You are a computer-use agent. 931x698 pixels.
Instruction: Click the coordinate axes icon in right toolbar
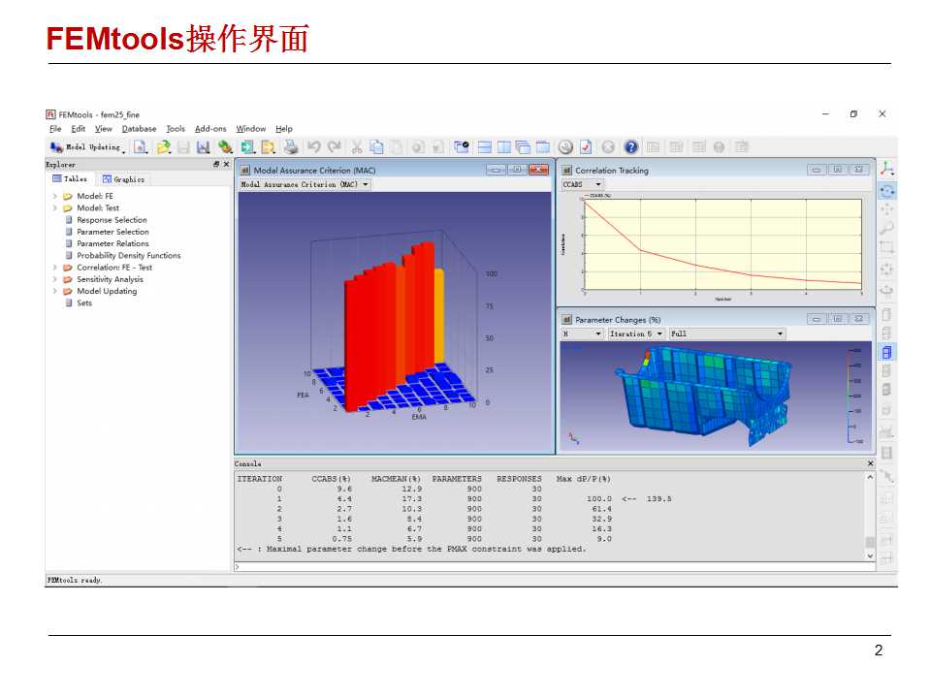887,169
